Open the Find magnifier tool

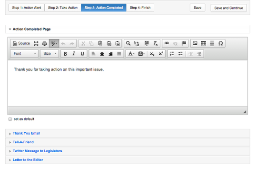(128, 43)
